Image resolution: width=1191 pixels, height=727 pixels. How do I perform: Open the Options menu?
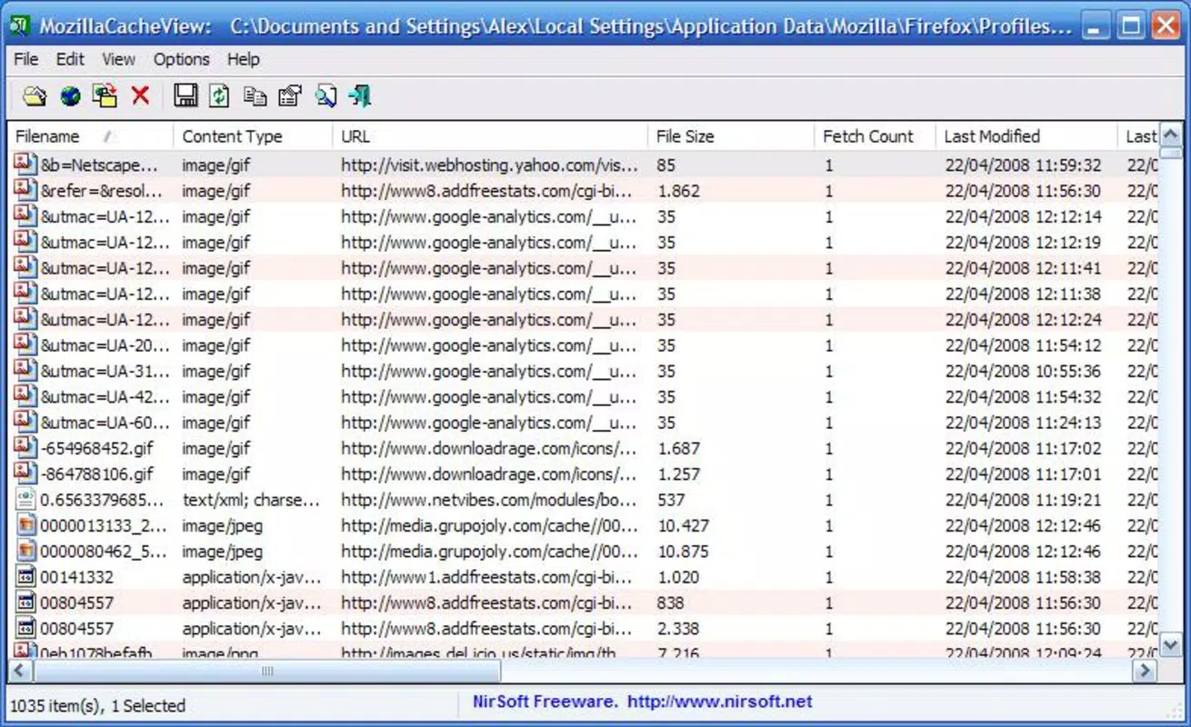(181, 59)
